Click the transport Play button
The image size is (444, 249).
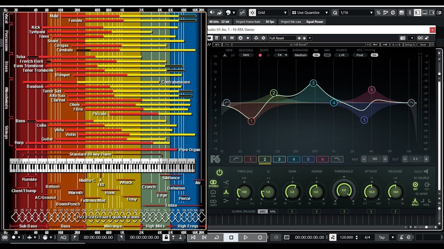[x=246, y=237]
